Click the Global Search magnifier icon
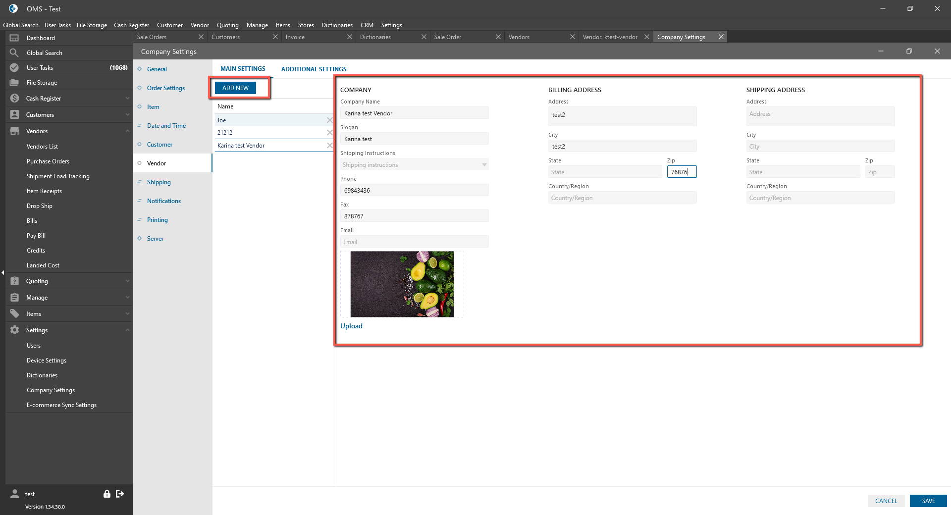This screenshot has height=515, width=951. (14, 53)
